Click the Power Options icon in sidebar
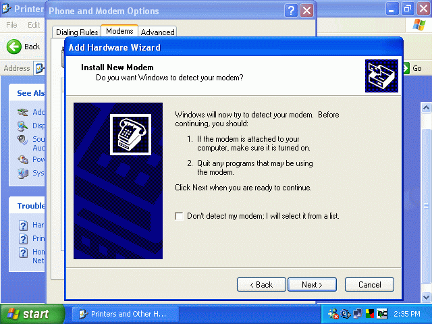The width and height of the screenshot is (432, 324). [x=22, y=159]
